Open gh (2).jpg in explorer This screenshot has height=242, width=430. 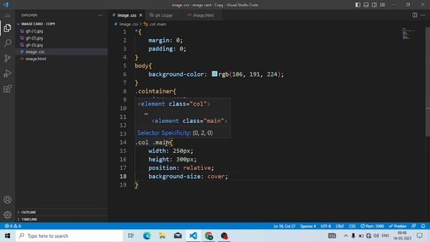pos(34,38)
